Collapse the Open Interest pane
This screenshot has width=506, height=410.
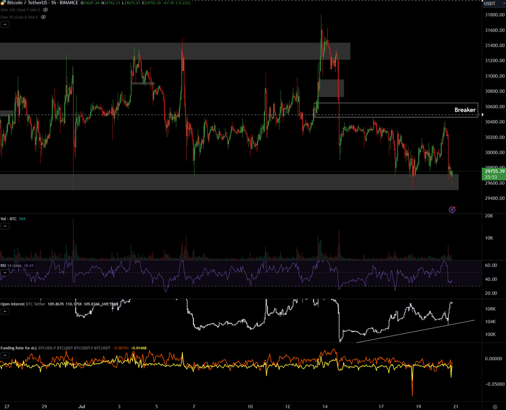5,311
